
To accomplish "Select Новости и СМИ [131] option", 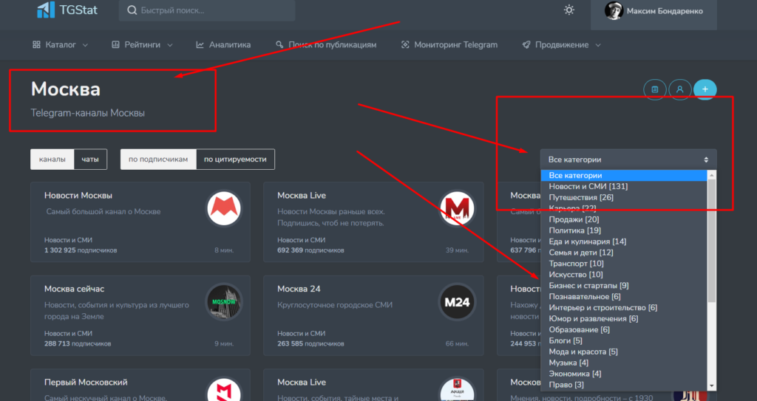I will (624, 186).
